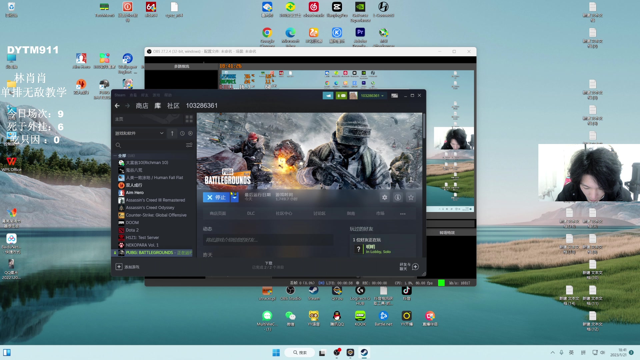Open 好友 menu in Steam
Screen dimensions: 640x360
coord(145,95)
